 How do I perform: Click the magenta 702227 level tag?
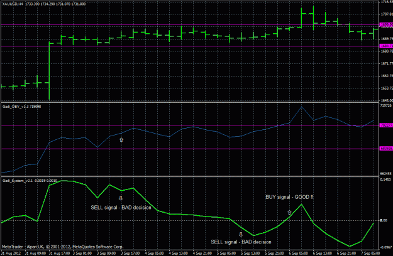click(387, 125)
